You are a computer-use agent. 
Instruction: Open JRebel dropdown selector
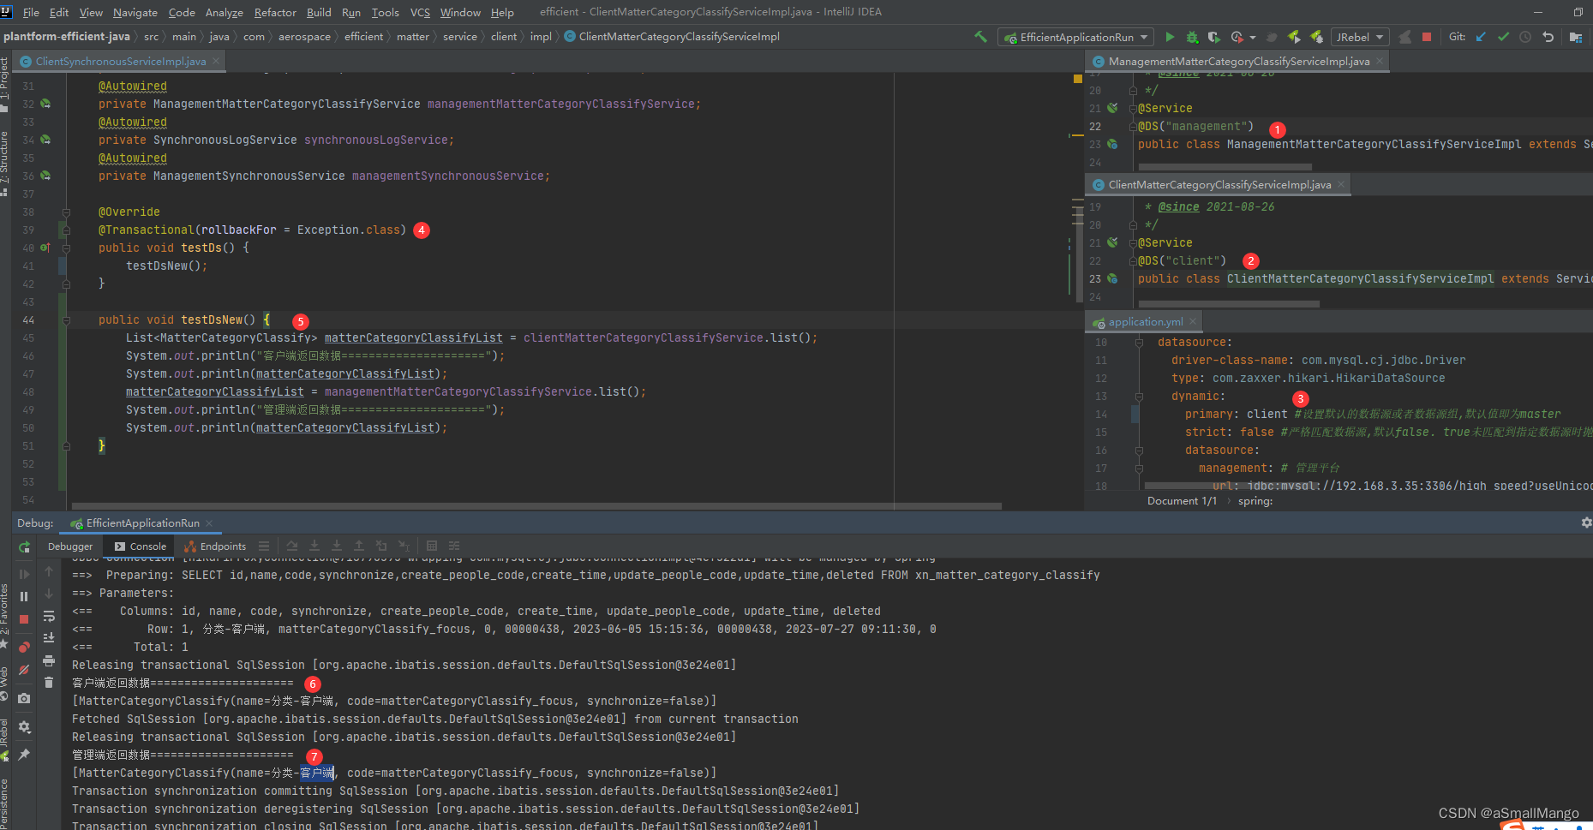click(x=1359, y=37)
